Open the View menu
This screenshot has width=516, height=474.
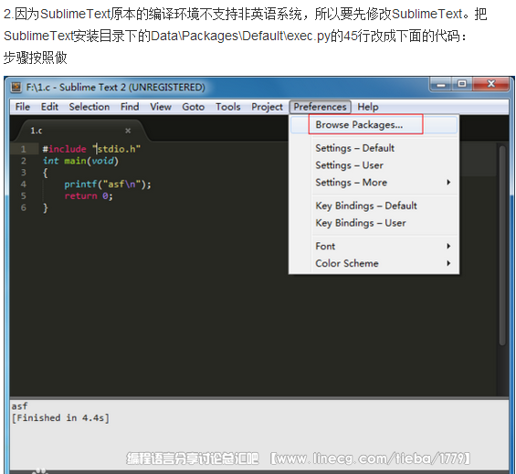click(x=161, y=107)
